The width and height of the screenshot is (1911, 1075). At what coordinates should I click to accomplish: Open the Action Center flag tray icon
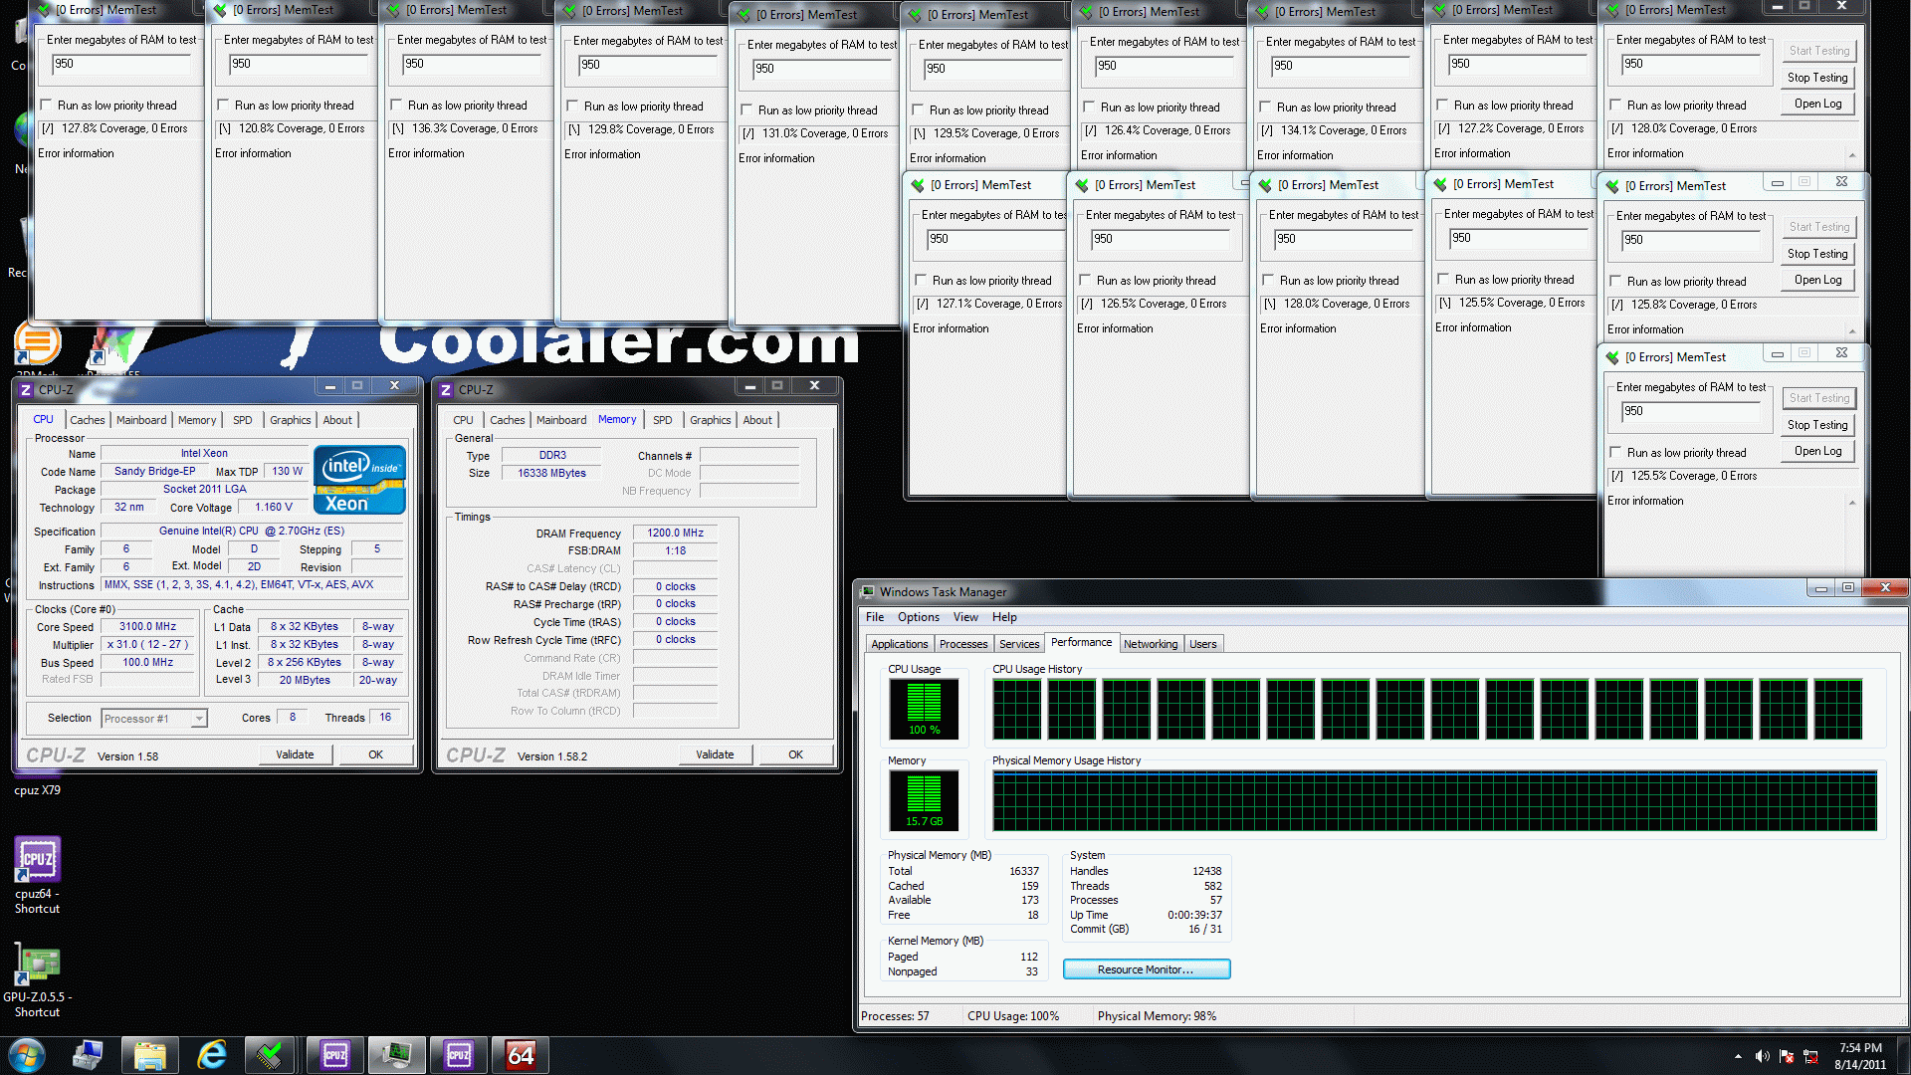point(1787,1056)
